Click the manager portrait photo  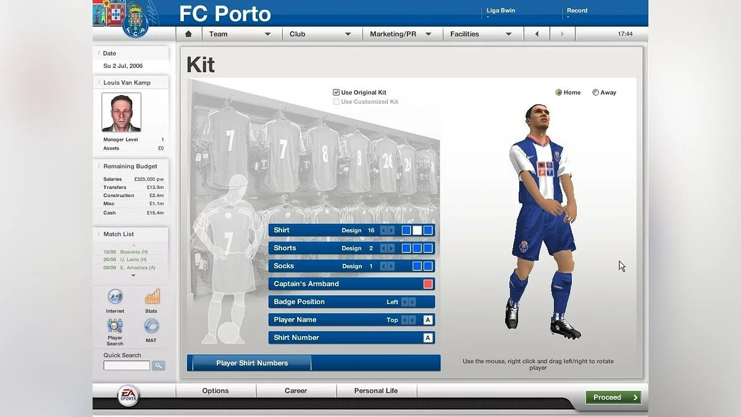click(121, 112)
